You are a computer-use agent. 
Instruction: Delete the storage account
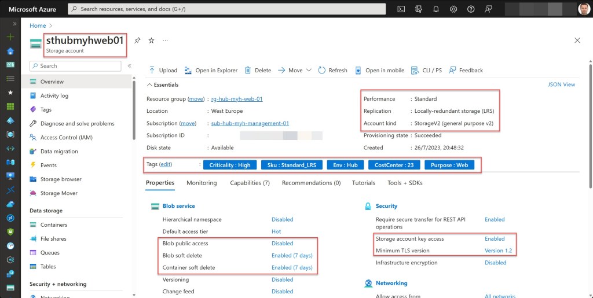point(258,71)
